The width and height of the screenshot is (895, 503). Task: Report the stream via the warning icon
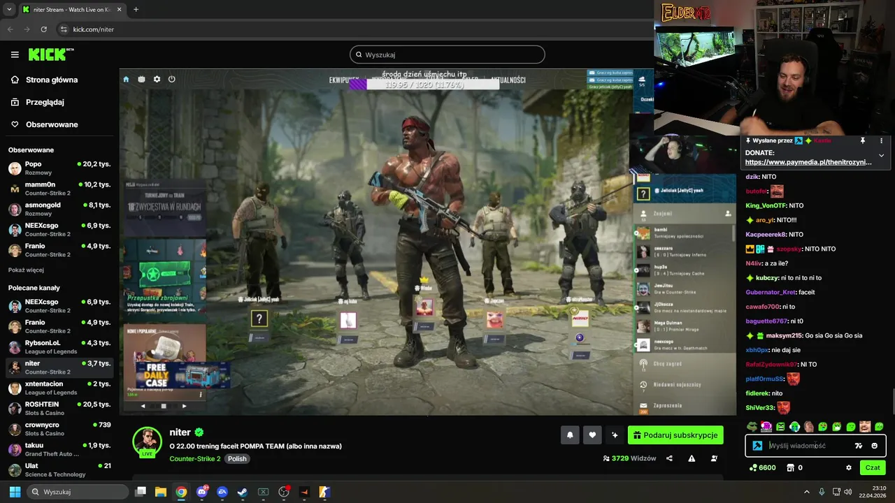tap(692, 458)
